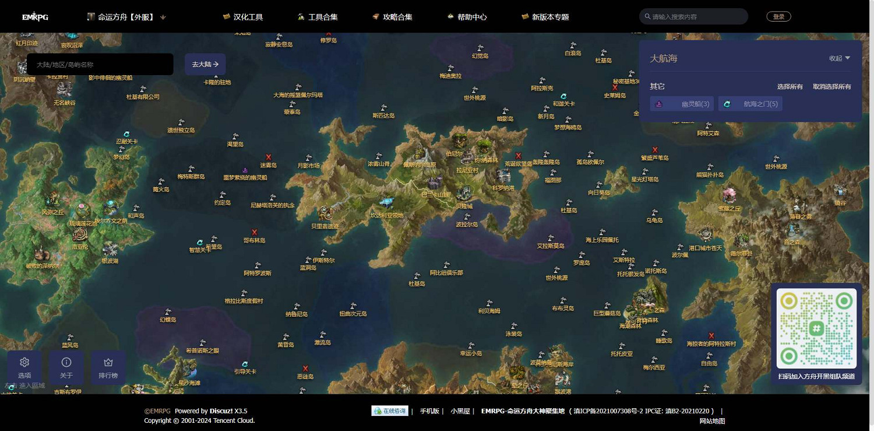Screen dimensions: 874x431
Task: Click 选择所有 to enable all markers
Action: [x=790, y=87]
